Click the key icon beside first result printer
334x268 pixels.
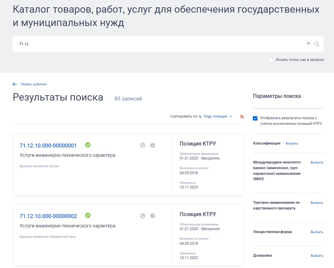143,145
